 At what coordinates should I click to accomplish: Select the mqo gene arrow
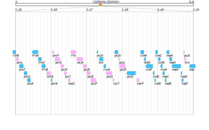tap(192, 66)
